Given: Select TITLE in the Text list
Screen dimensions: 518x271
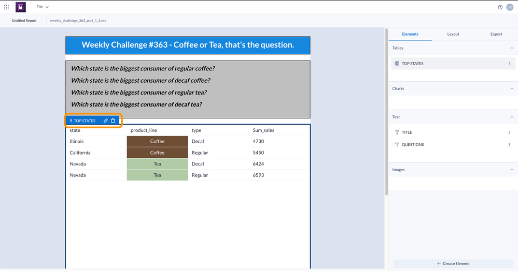Looking at the screenshot, I should coord(453,132).
